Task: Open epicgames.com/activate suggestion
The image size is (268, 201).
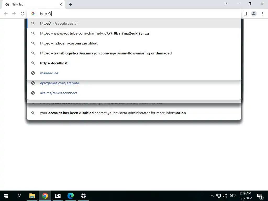Action: 134,83
